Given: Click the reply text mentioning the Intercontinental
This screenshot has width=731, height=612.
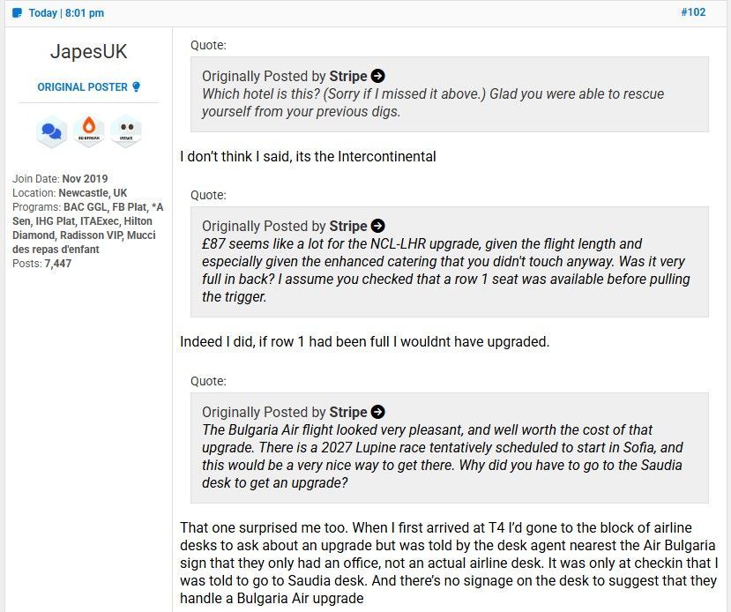Looking at the screenshot, I should (x=308, y=156).
